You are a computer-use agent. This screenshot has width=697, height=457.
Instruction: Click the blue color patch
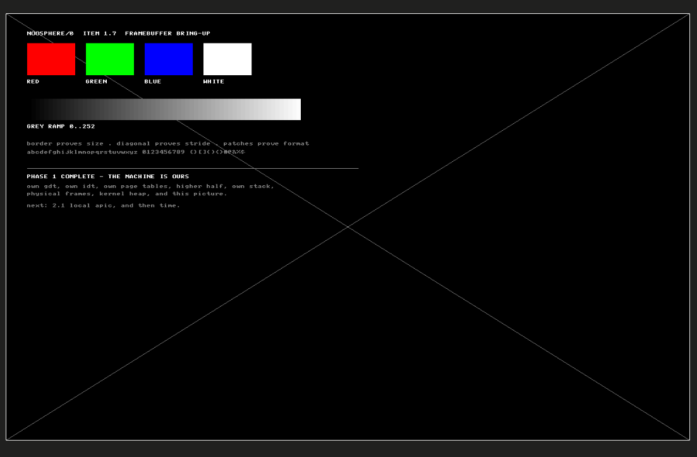[169, 59]
